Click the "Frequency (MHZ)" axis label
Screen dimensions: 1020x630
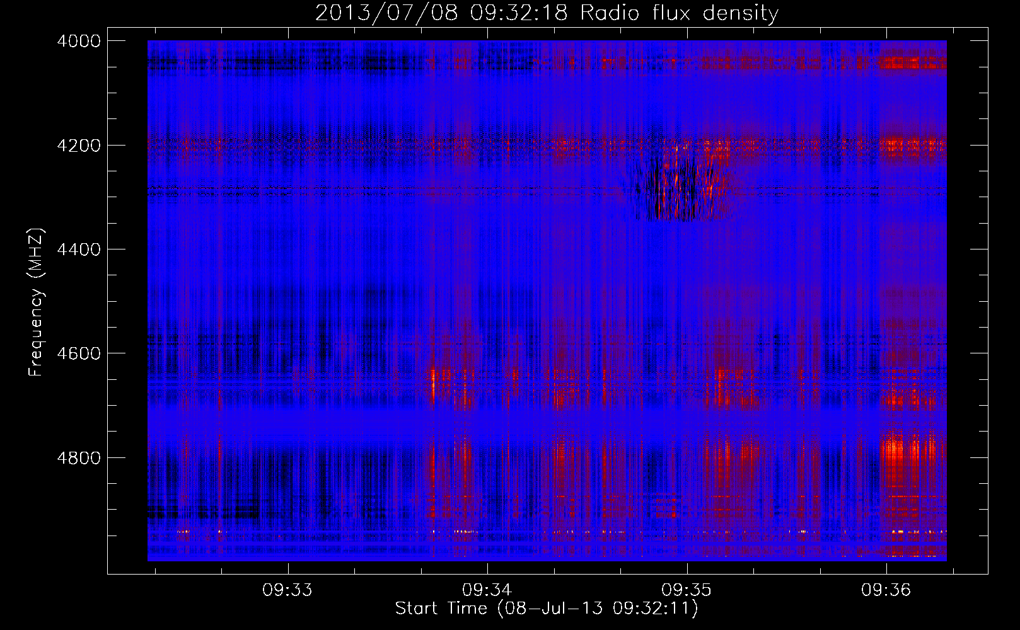[x=36, y=302]
